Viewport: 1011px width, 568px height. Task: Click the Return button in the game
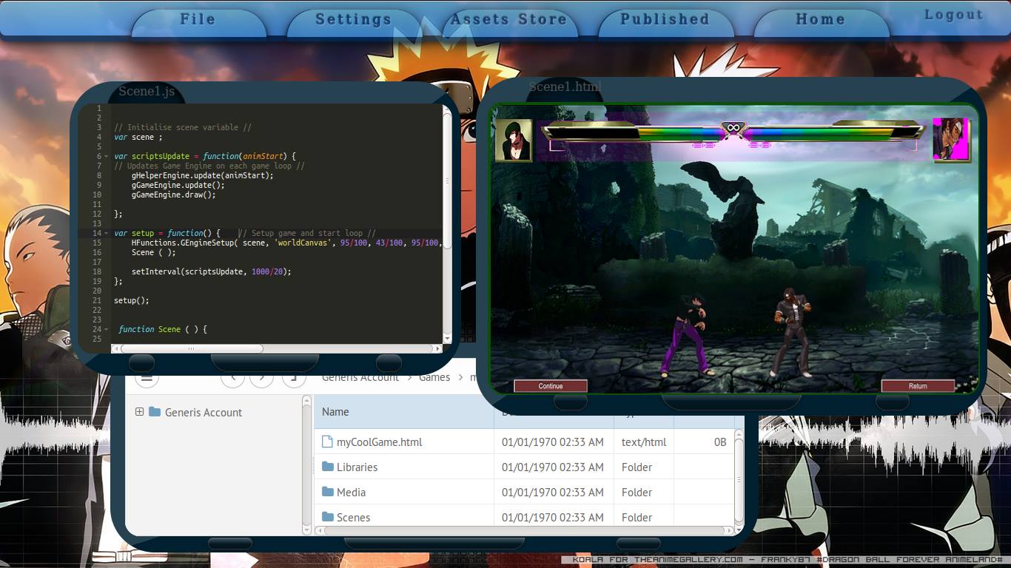(x=918, y=386)
